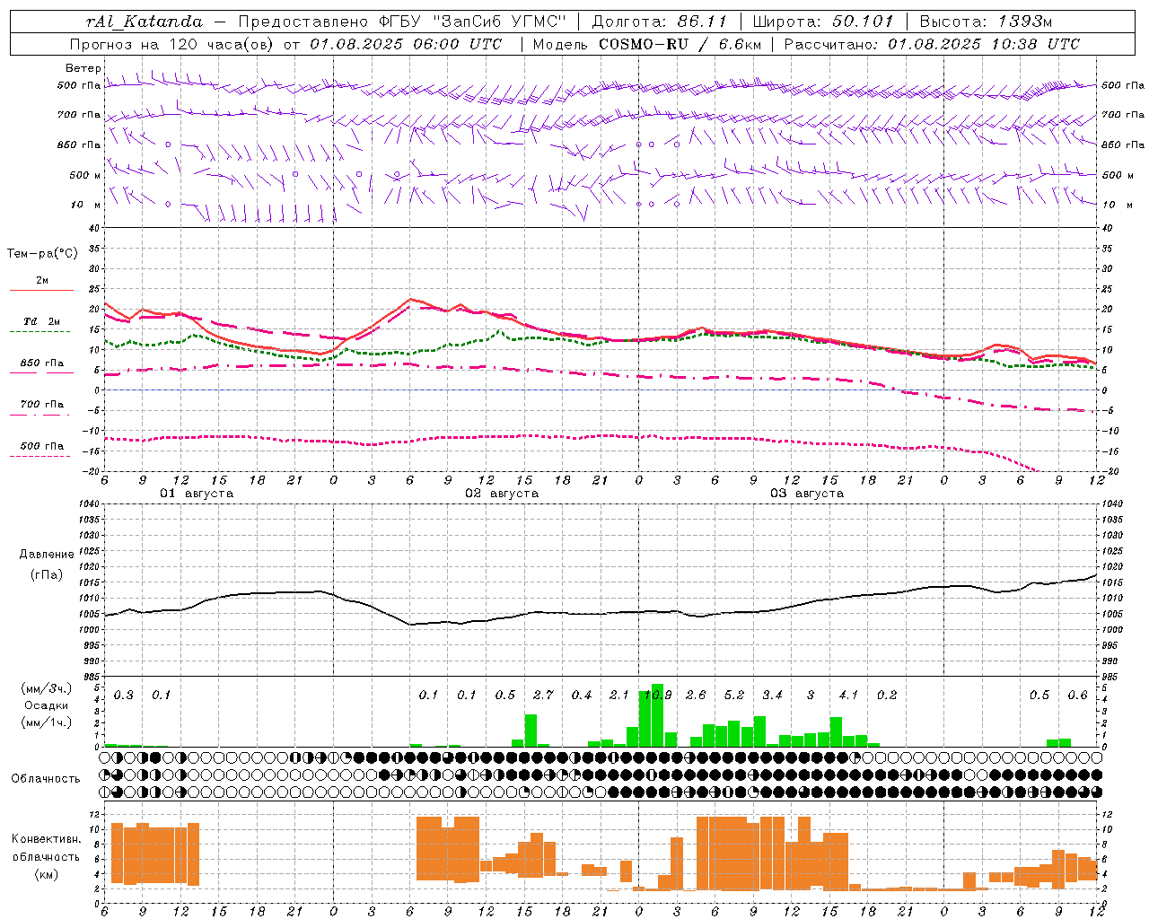Click the latitude value 50.101

coord(862,22)
